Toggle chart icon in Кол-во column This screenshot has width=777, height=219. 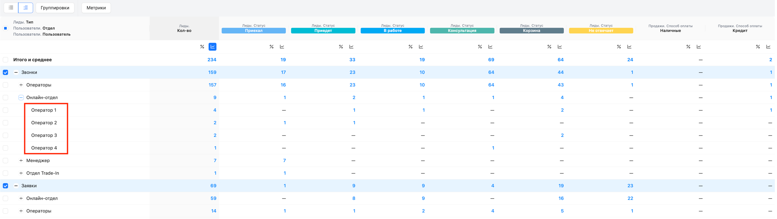point(212,47)
